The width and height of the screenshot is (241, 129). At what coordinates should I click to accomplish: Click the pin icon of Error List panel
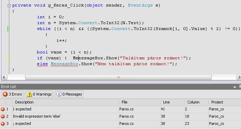point(240,87)
